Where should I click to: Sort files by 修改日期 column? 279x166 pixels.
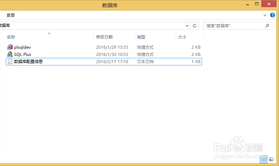click(x=104, y=37)
